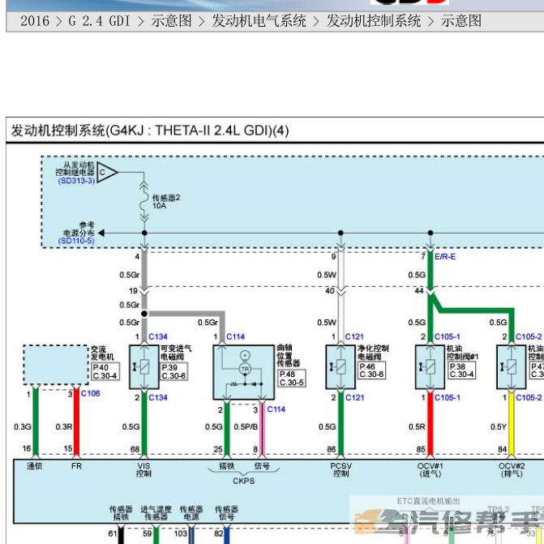The height and width of the screenshot is (544, 544).
Task: Click the VIS 控制 terminal label
Action: [143, 469]
